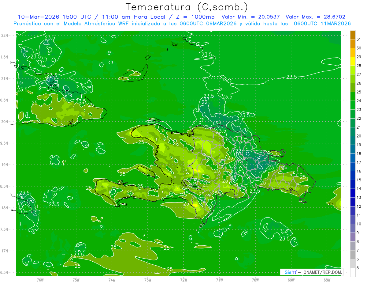This screenshot has height=284, width=367.
Task: Click the '19N' latitude axis label
Action: click(5, 165)
